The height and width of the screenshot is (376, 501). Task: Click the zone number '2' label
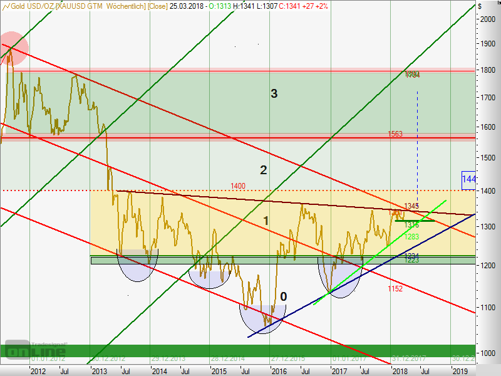(x=263, y=170)
